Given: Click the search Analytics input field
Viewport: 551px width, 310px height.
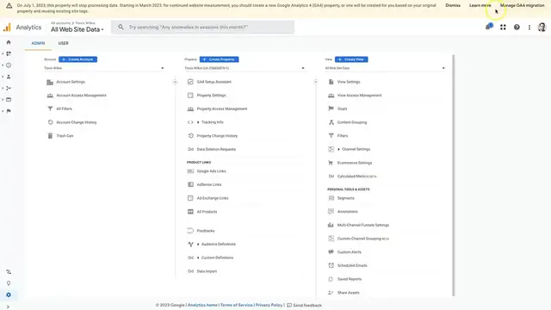Looking at the screenshot, I should pos(202,27).
